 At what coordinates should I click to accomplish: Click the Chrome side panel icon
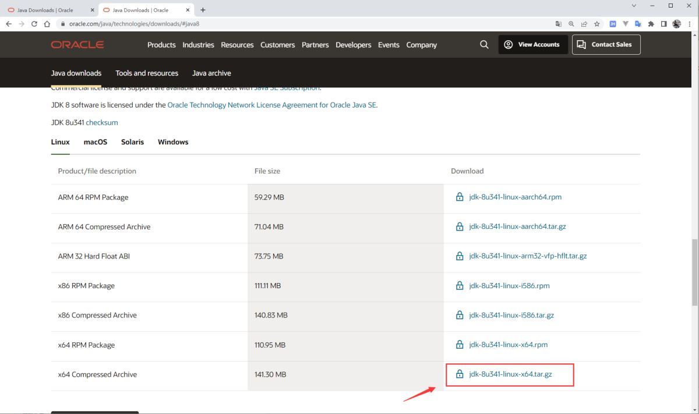663,24
